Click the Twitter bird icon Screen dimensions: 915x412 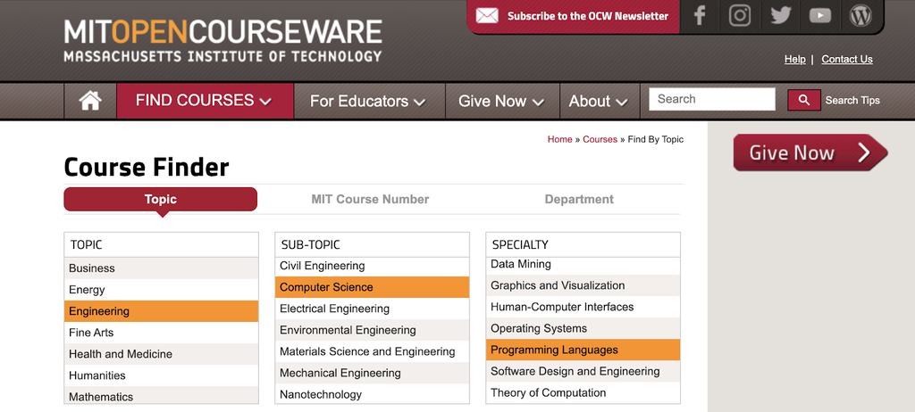pos(780,15)
